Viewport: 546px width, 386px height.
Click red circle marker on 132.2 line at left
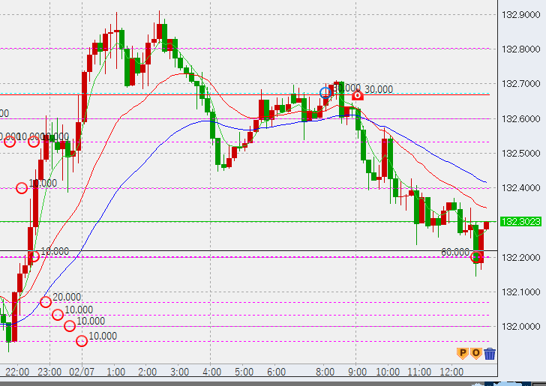[x=34, y=256]
